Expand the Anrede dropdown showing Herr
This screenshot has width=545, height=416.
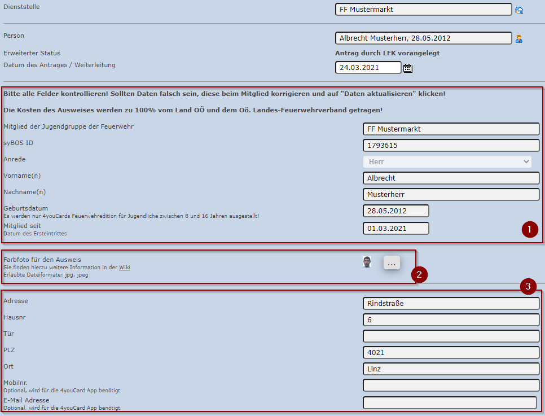point(447,162)
